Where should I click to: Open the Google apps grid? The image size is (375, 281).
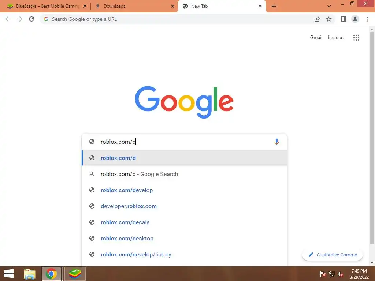click(356, 38)
